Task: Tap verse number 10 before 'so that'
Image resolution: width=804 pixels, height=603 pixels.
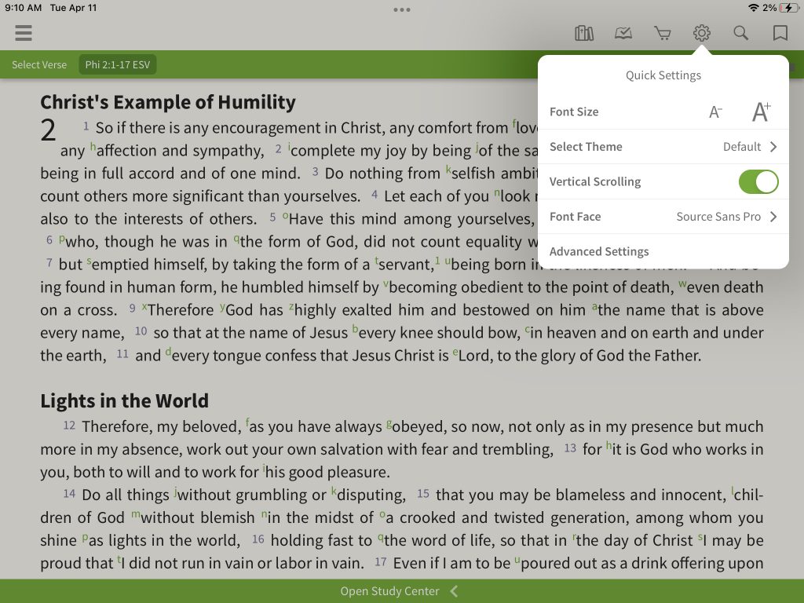Action: pos(141,331)
